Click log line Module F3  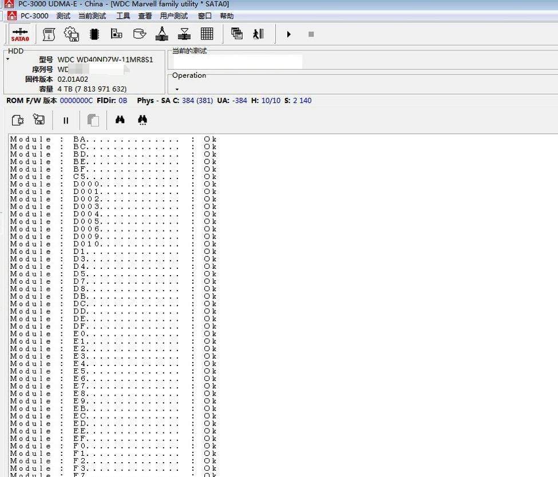pyautogui.click(x=113, y=468)
